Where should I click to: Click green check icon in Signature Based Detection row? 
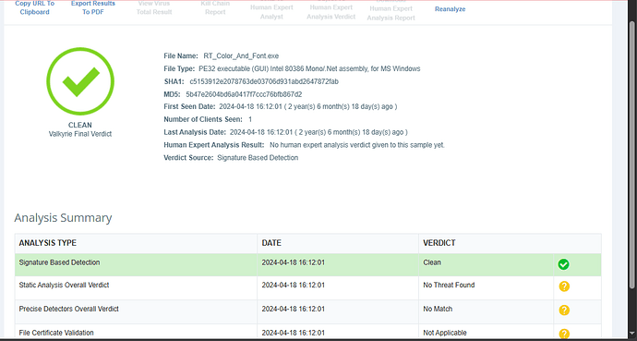tap(563, 264)
